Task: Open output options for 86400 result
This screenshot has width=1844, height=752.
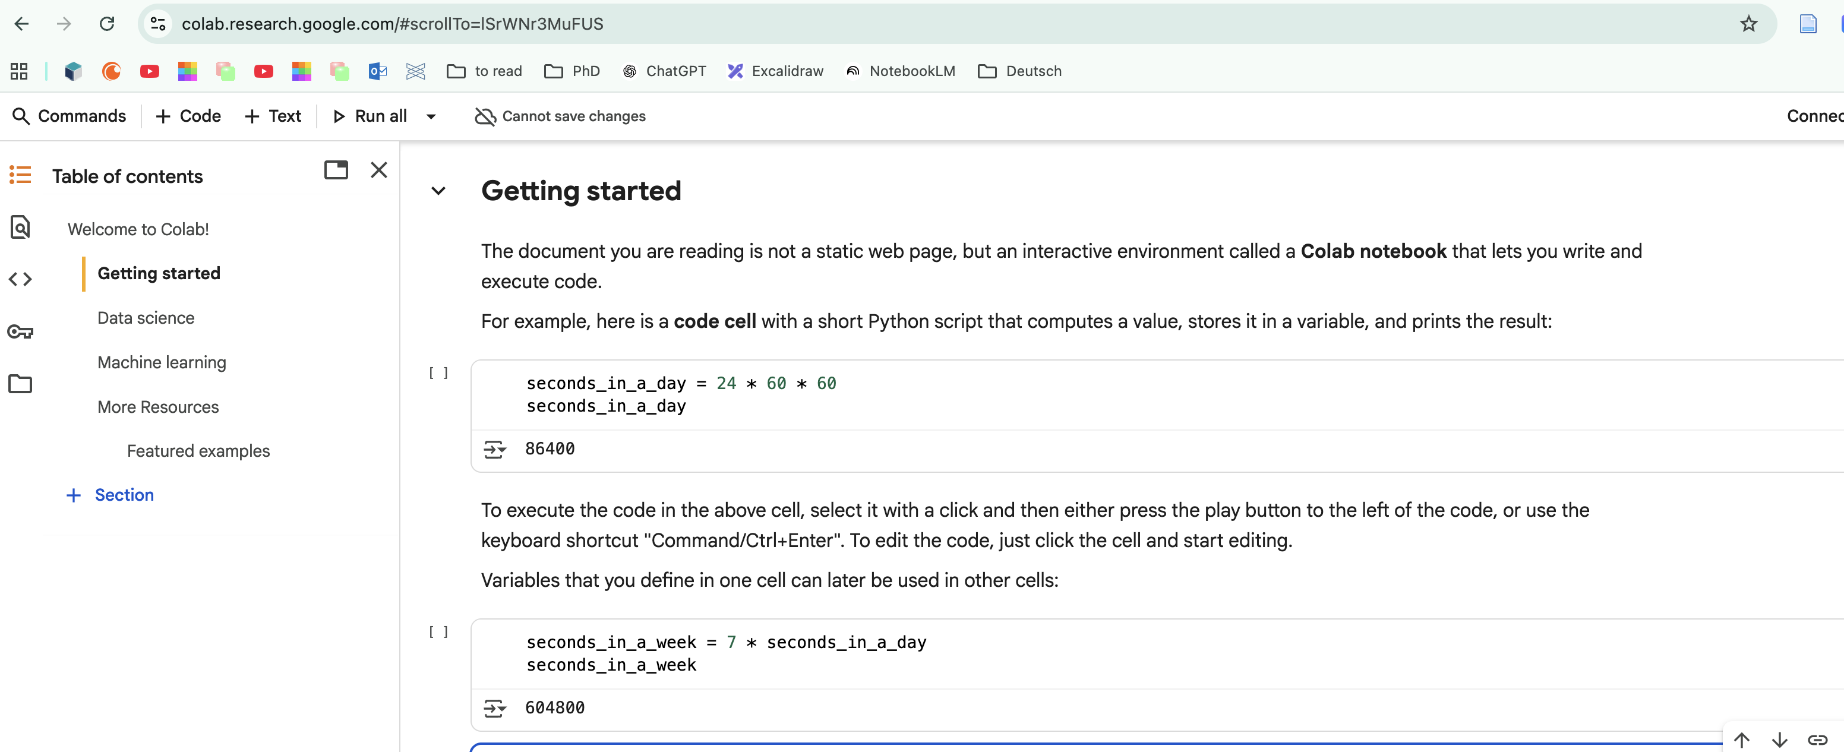Action: tap(495, 449)
